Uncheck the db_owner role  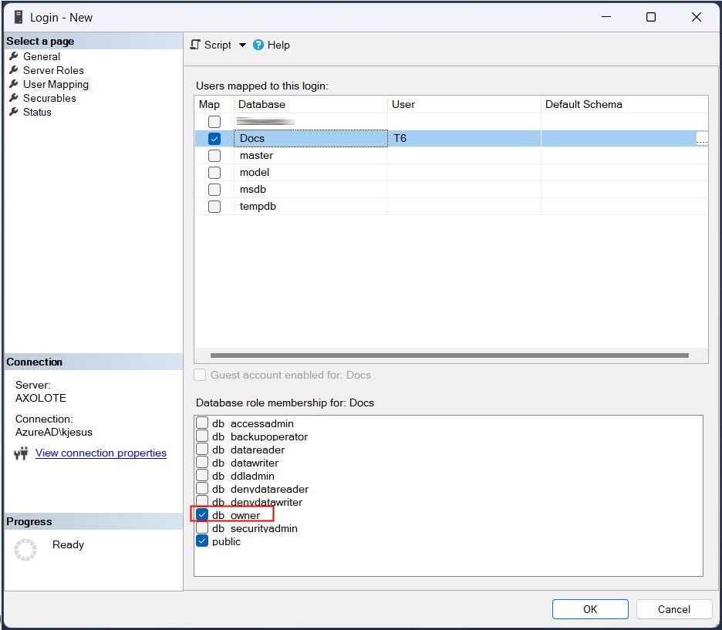click(202, 514)
